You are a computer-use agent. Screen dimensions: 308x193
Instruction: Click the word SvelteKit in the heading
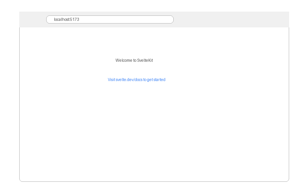pos(145,60)
